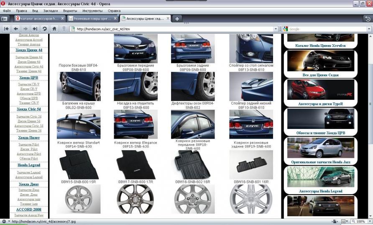This screenshot has height=225, width=373.
Task: Open a new tab with plus button
Action: click(x=177, y=19)
